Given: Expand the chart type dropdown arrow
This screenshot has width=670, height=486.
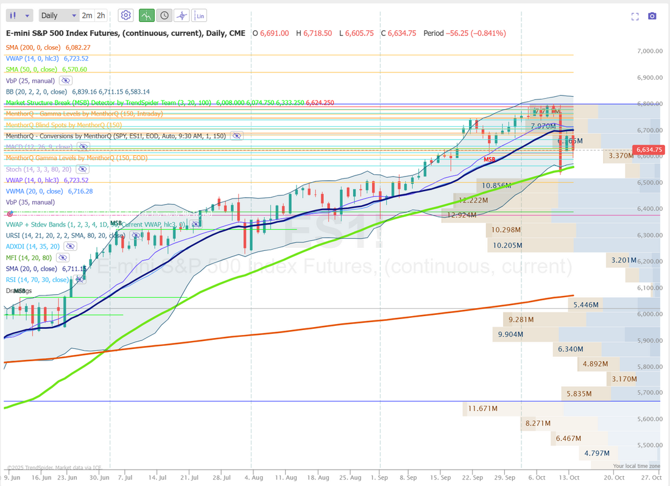Looking at the screenshot, I should (x=28, y=15).
